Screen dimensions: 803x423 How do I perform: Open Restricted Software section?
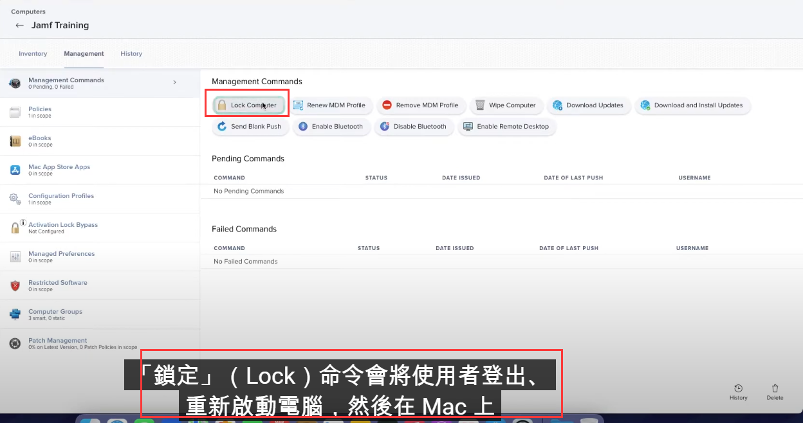(x=100, y=285)
